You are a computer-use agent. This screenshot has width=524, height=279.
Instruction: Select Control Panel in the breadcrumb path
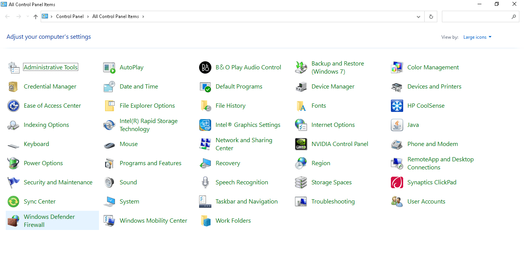69,17
